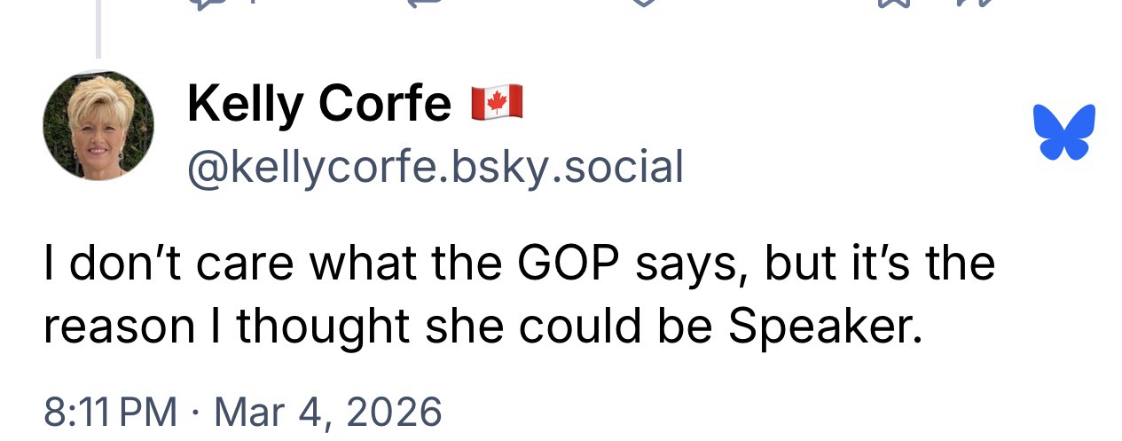Click the word Speaker in the post
The image size is (1122, 441).
(x=820, y=327)
